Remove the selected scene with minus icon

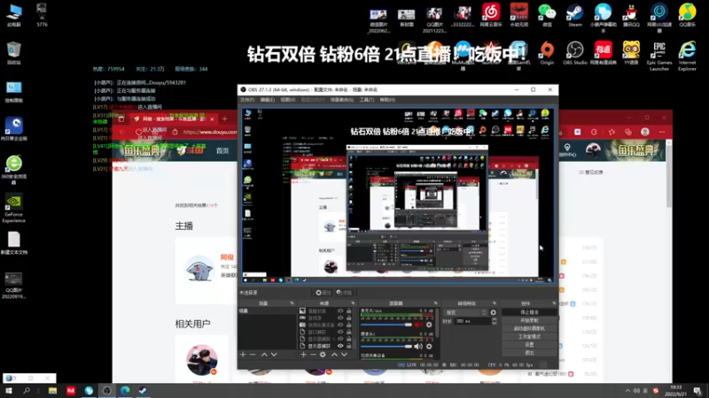253,355
